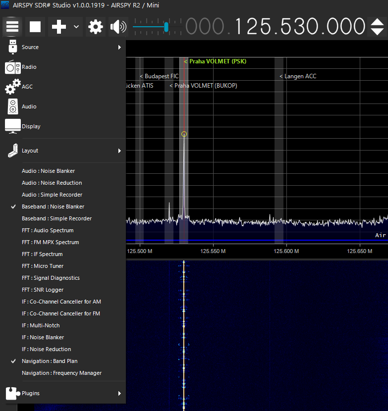Viewport: 388px width, 411px height.
Task: Increase frequency with the up arrow
Action: [377, 22]
